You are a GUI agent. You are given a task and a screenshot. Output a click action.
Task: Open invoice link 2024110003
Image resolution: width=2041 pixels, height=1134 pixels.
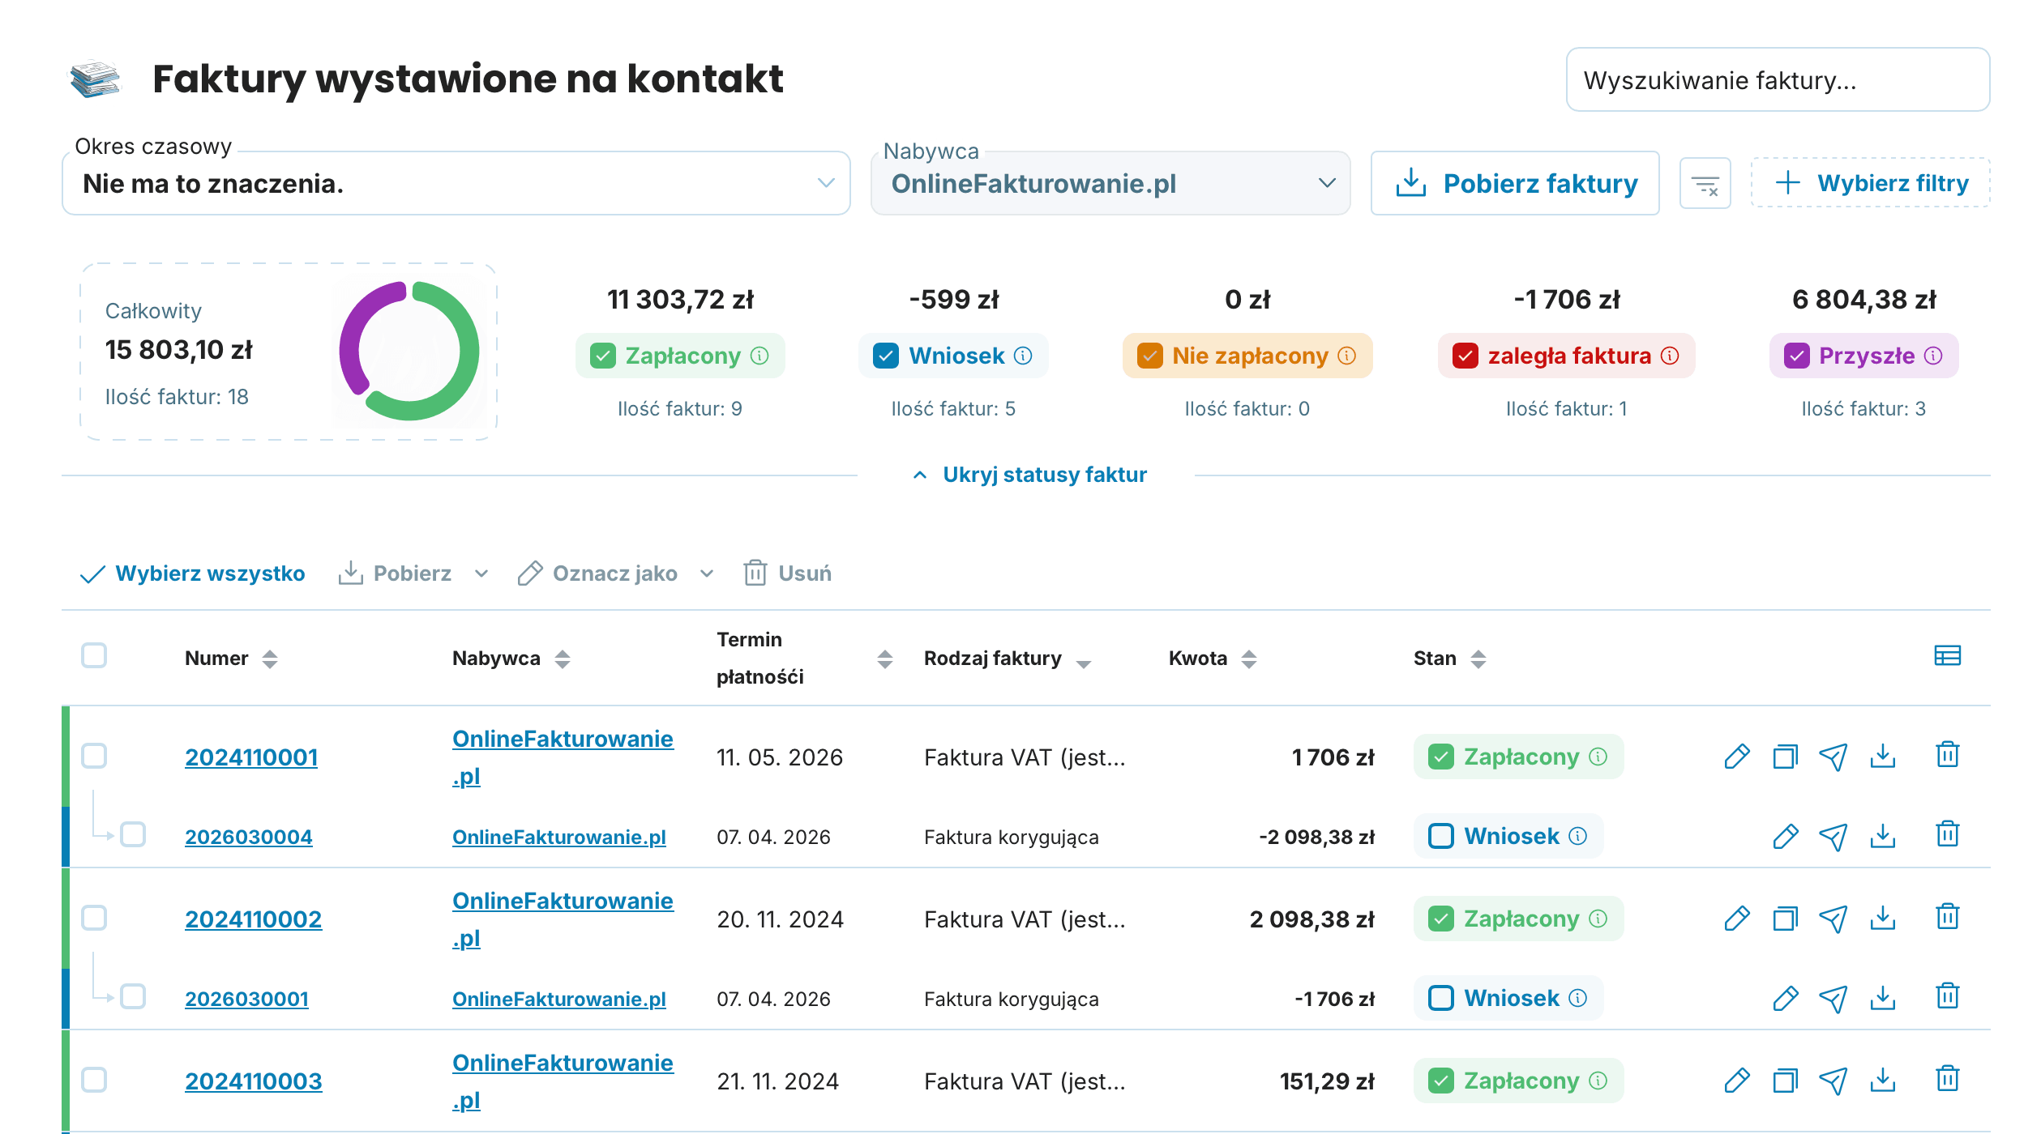254,1081
